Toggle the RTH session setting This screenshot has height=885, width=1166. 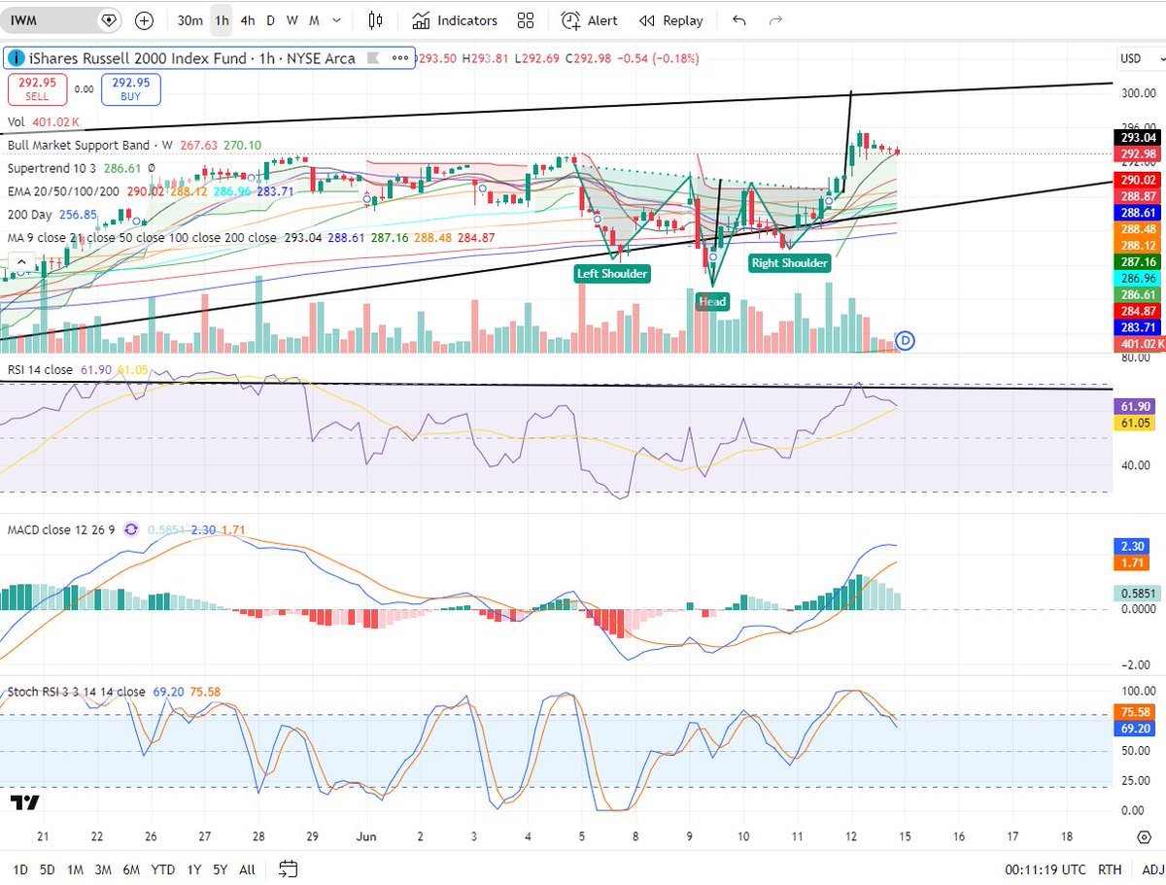[x=1110, y=868]
